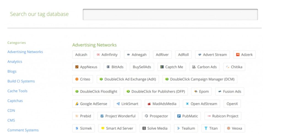Select the Build CI Systems category
The image size is (282, 140).
21,81
